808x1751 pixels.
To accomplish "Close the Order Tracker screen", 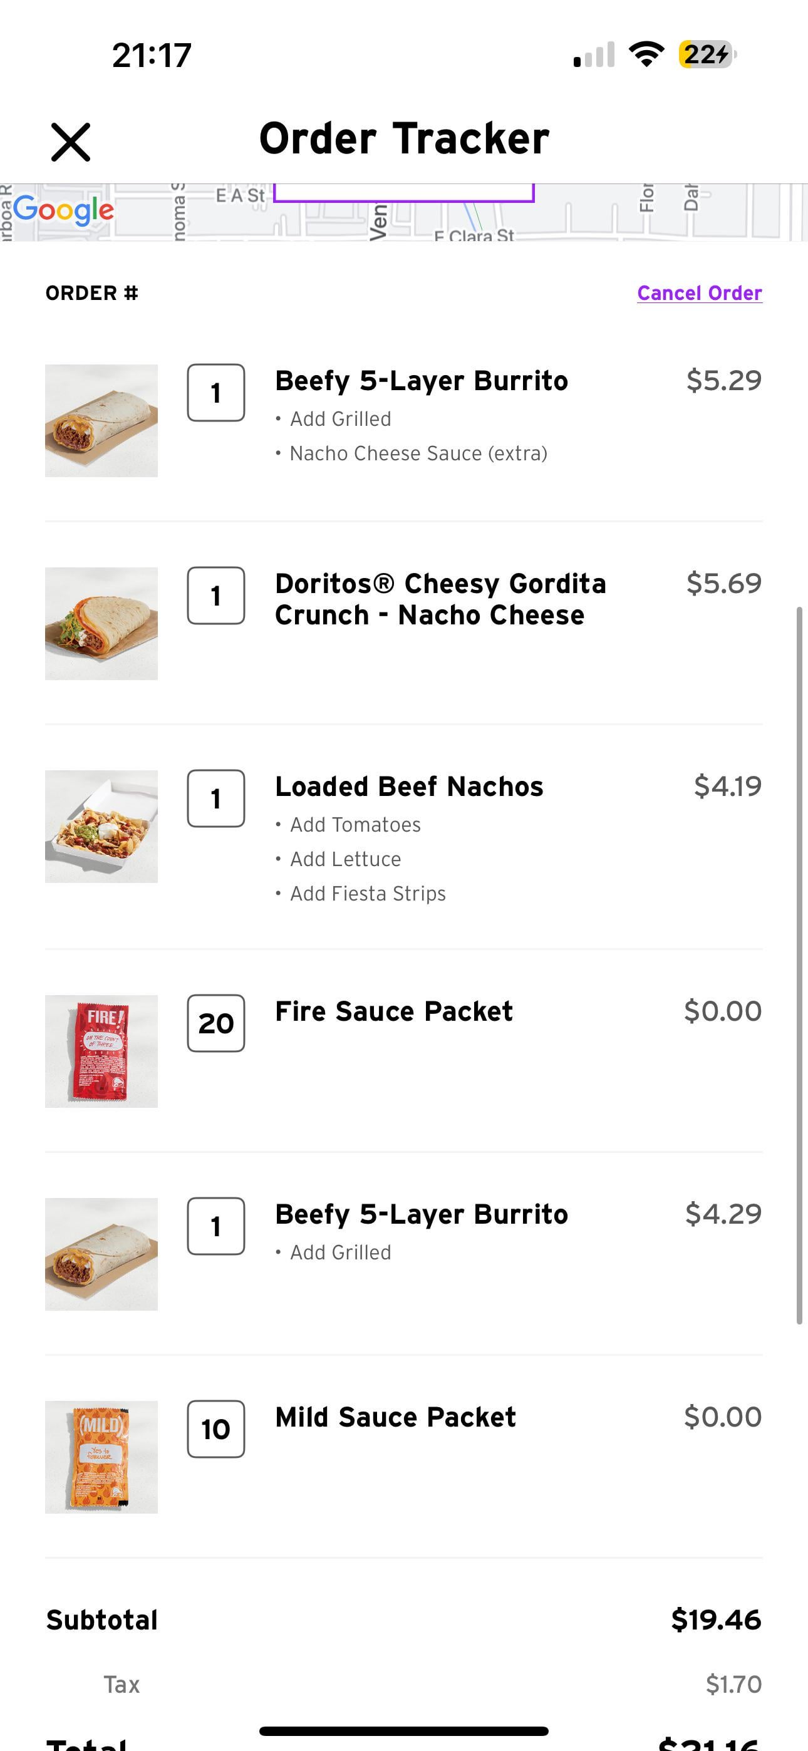I will [x=71, y=142].
